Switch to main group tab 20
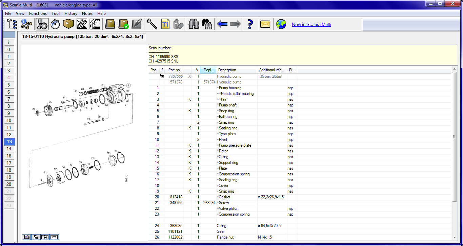Screen dimensions: 463x246 pyautogui.click(x=9, y=184)
